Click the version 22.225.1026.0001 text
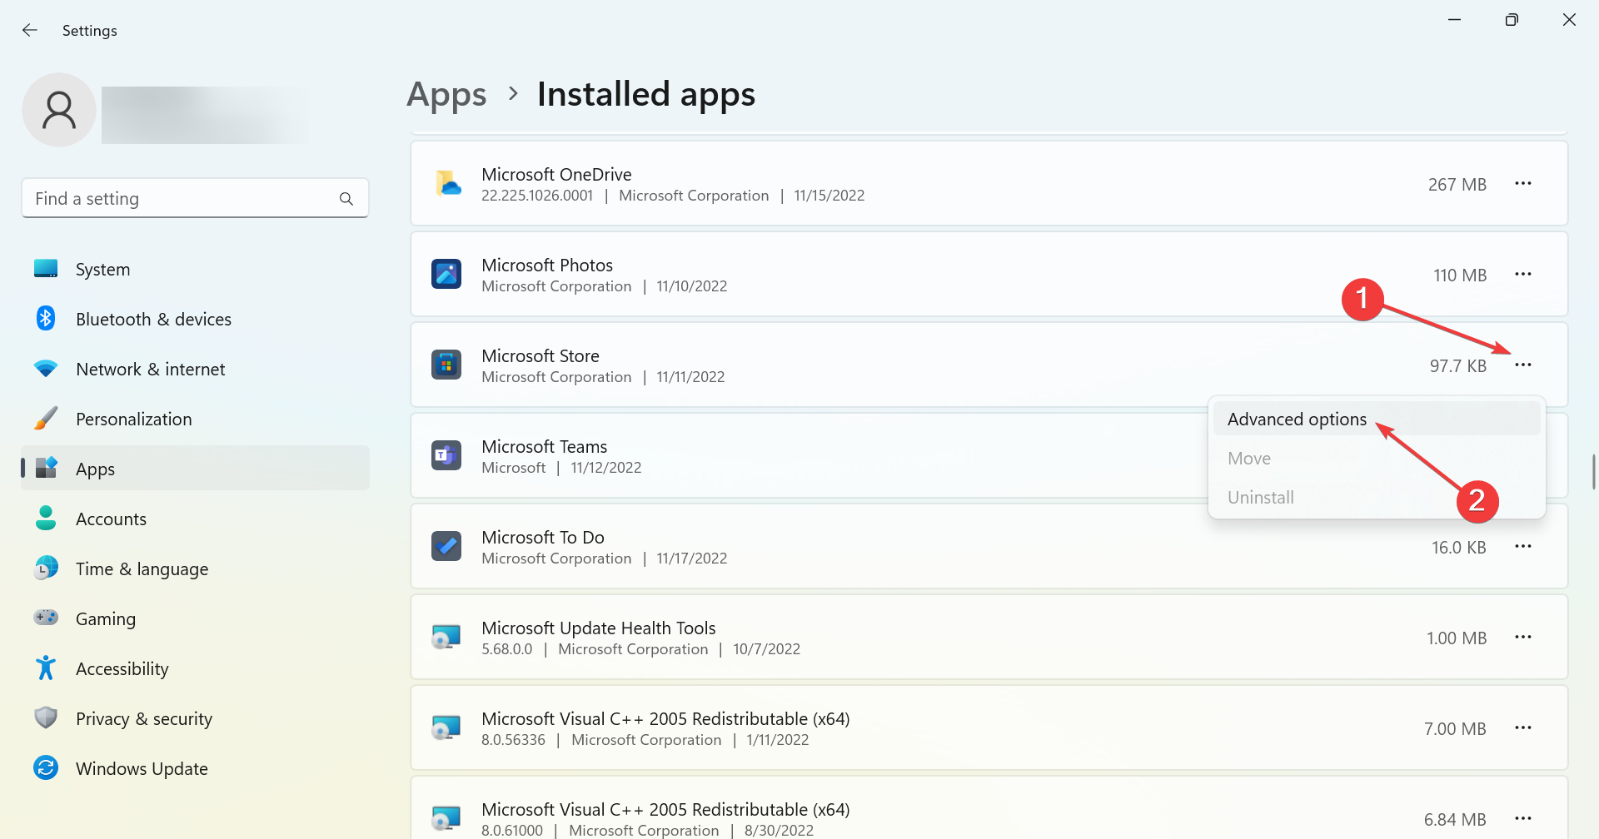The width and height of the screenshot is (1599, 839). pos(537,196)
